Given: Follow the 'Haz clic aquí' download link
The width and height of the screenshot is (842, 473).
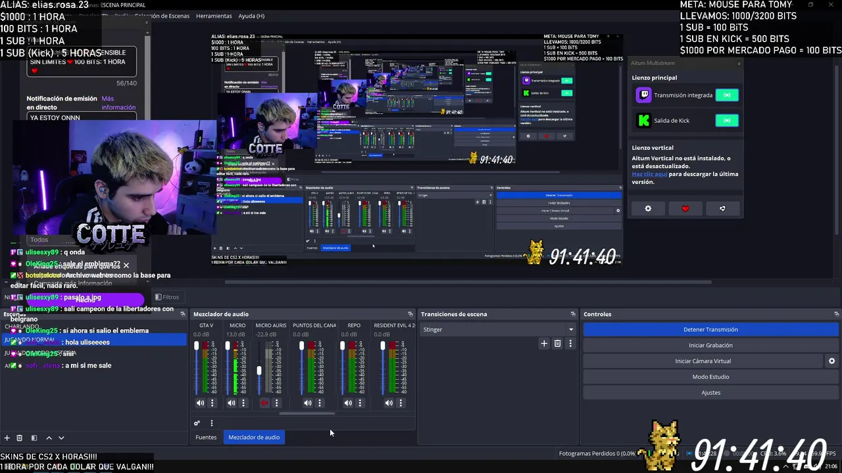Looking at the screenshot, I should coord(650,174).
